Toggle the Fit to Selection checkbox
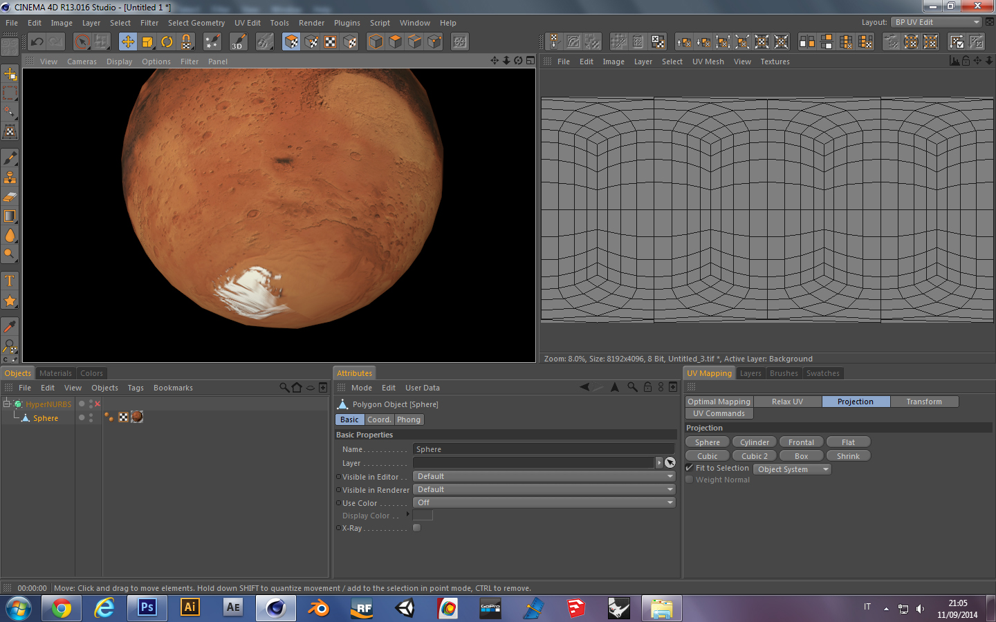996x622 pixels. tap(690, 468)
